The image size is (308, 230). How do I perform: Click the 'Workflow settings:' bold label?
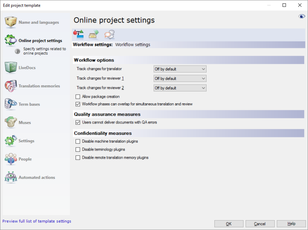pyautogui.click(x=93, y=45)
